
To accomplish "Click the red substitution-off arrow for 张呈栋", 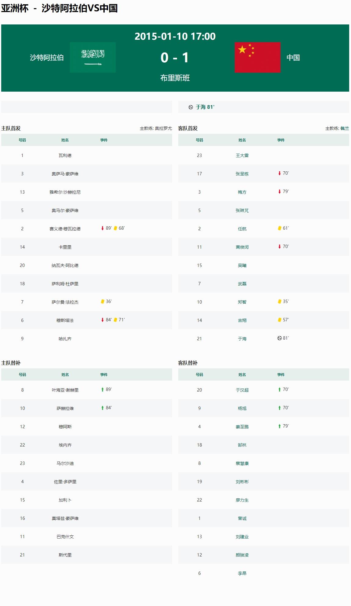I will pos(279,173).
